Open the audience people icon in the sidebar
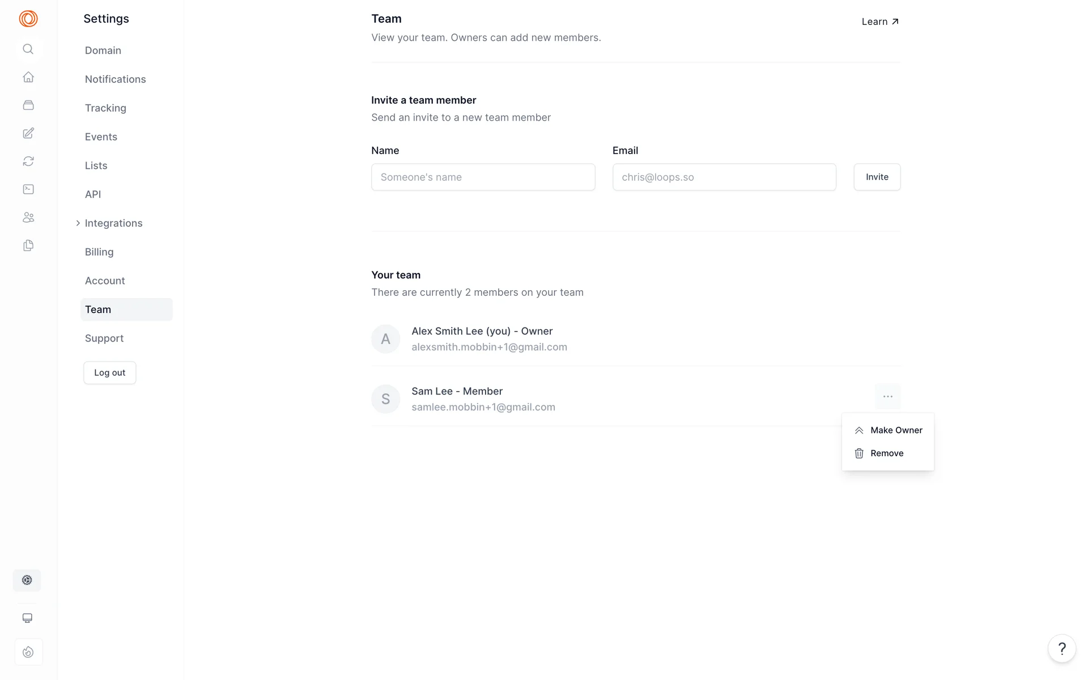Screen dimensions: 1088x680 coord(28,218)
